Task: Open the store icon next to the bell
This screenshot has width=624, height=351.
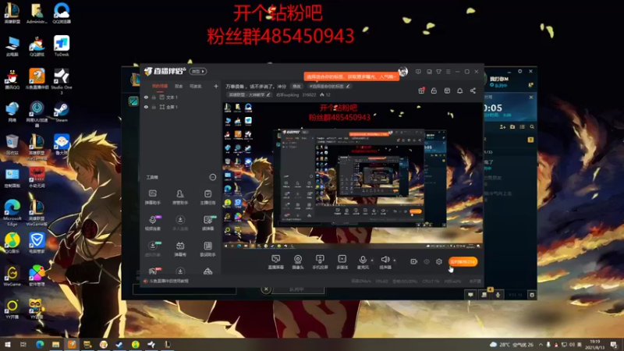Action: (x=447, y=90)
